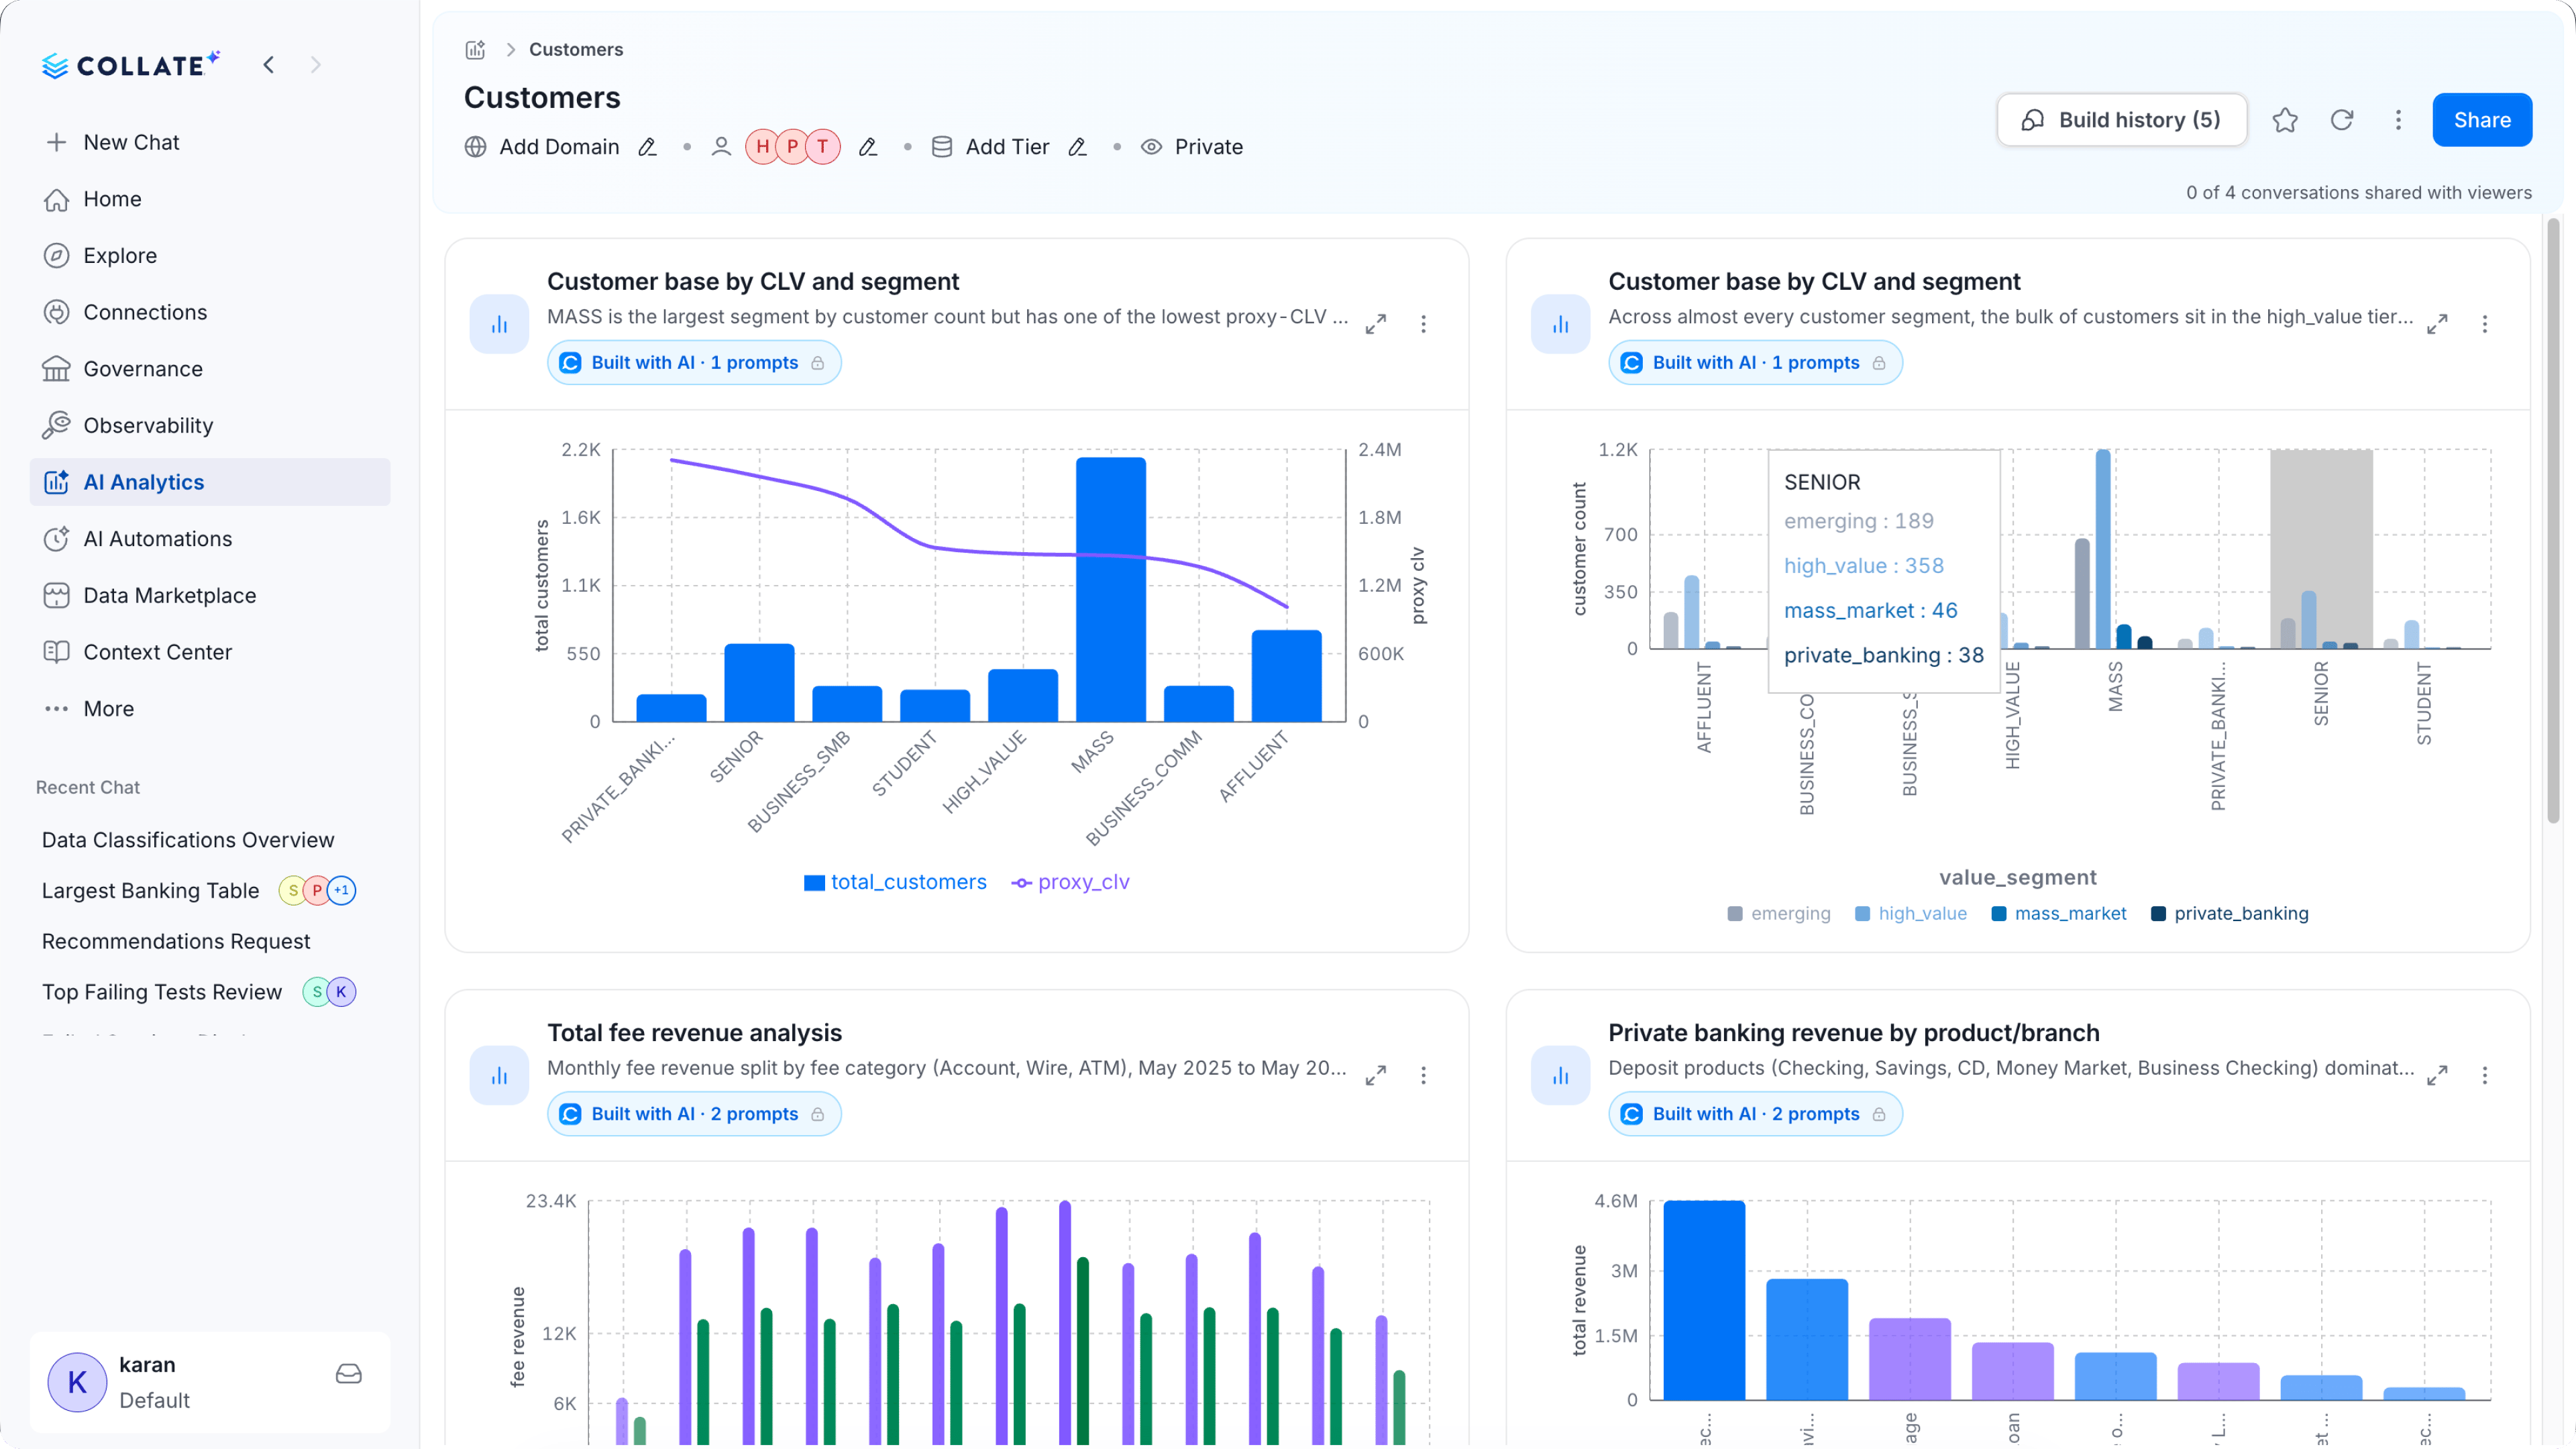Open Build history (5)
The height and width of the screenshot is (1449, 2576).
[2122, 120]
